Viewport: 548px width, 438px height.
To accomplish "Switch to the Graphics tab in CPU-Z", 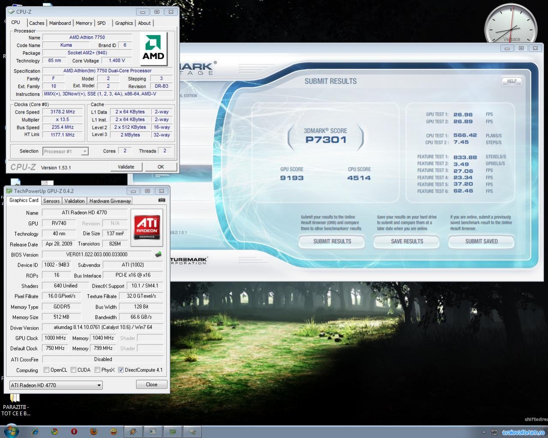I will pos(124,23).
